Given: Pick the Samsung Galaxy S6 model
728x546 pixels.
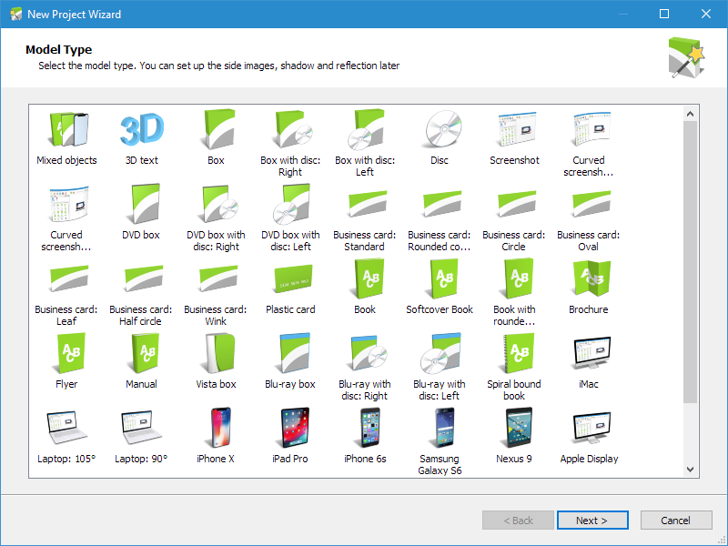Looking at the screenshot, I should pyautogui.click(x=440, y=442).
